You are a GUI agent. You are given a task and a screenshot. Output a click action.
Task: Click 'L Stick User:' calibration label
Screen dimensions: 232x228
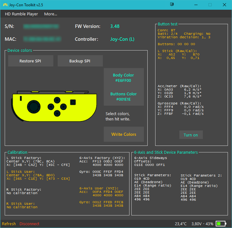(x=21, y=172)
